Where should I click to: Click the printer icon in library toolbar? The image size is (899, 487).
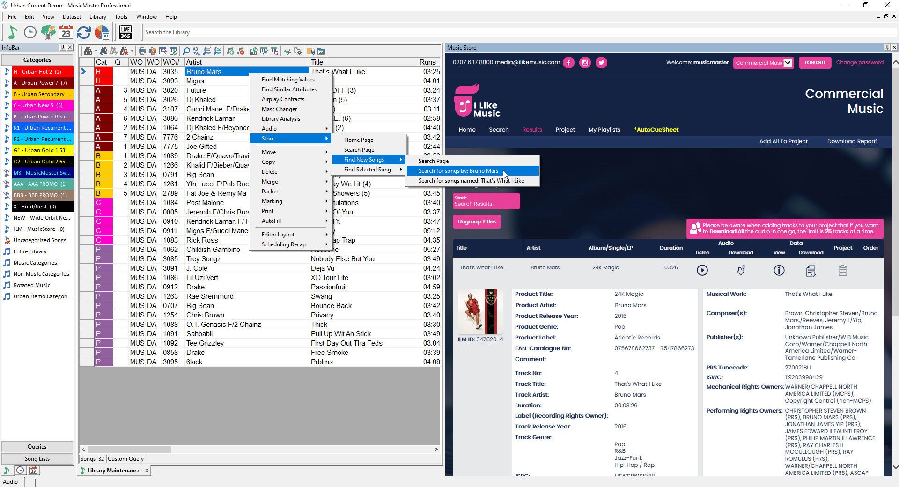click(142, 51)
